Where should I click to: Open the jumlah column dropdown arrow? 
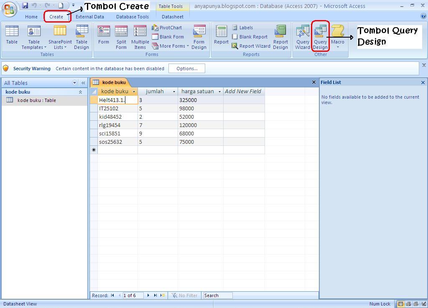click(174, 92)
